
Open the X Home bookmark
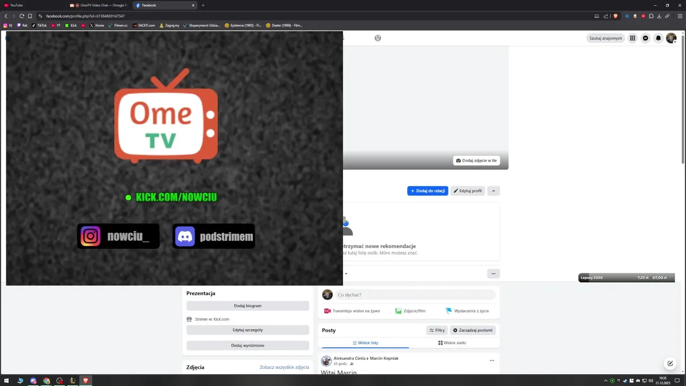(x=97, y=25)
